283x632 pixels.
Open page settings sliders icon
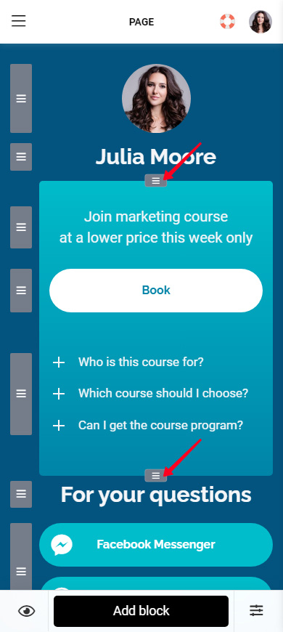coord(256,610)
